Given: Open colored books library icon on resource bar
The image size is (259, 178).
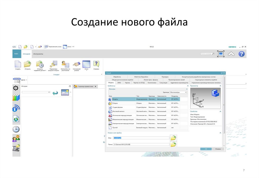Looking at the screenshot, I should (x=16, y=97).
